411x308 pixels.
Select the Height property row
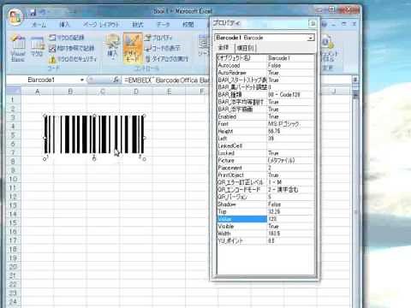265,131
